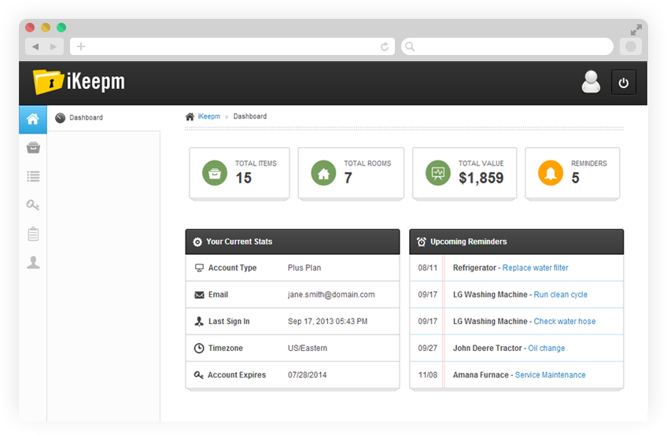The width and height of the screenshot is (667, 435).
Task: Open the key sidebar icon
Action: pos(33,205)
